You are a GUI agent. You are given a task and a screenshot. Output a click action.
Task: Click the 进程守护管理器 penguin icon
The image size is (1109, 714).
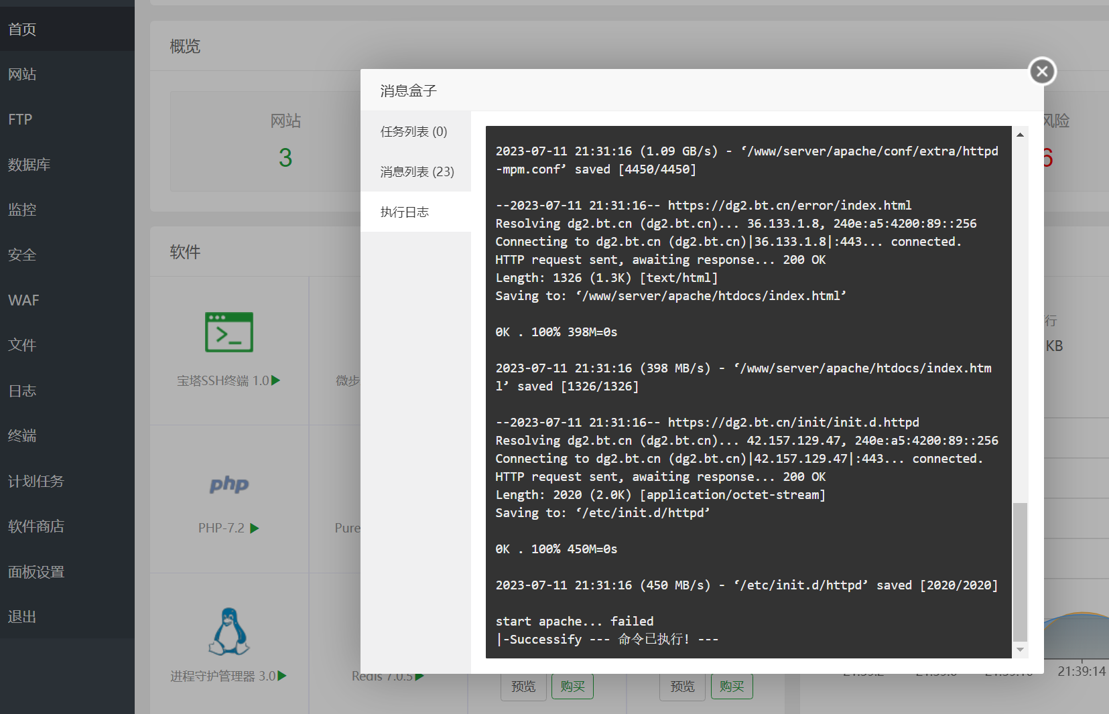[229, 632]
